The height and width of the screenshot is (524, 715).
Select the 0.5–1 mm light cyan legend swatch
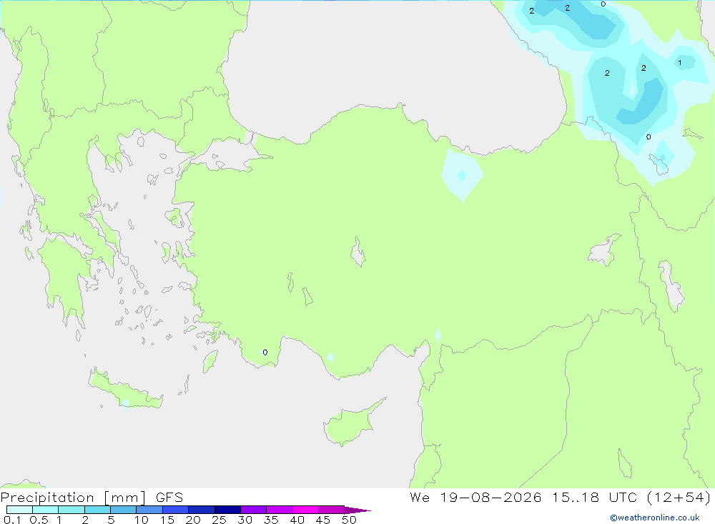[46, 510]
